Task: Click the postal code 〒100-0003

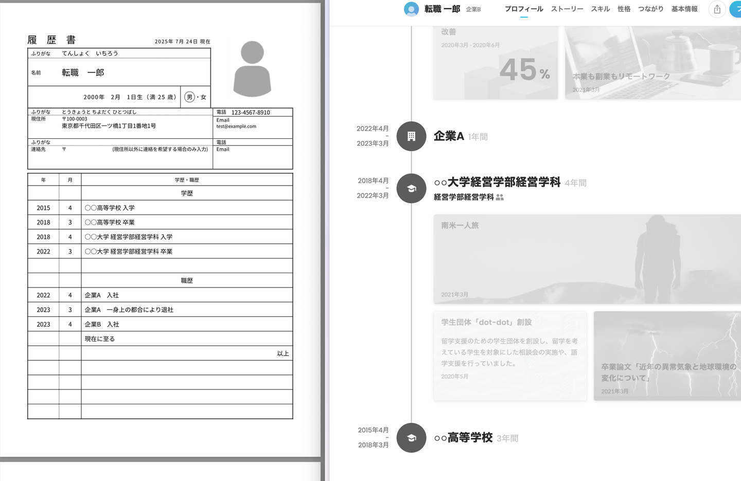Action: click(x=75, y=119)
